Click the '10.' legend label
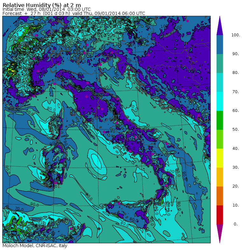 (236, 205)
